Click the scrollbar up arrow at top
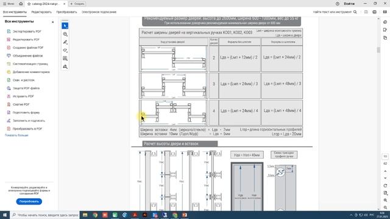390x219 pixels. pos(378,19)
